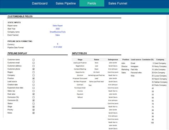Select the Salesperson column header

coord(113,59)
